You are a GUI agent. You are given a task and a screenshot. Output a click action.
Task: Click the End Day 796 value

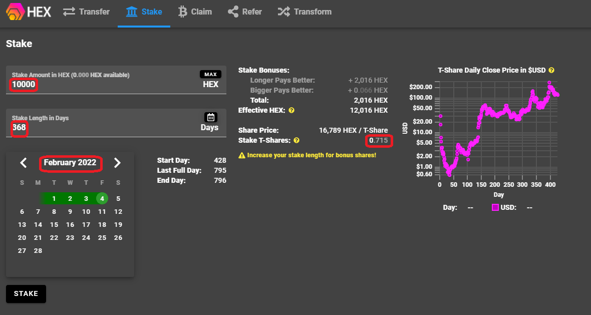coord(220,180)
